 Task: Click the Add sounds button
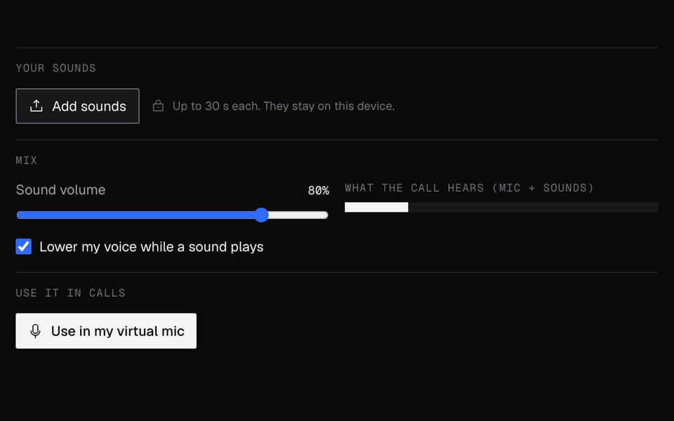[77, 106]
